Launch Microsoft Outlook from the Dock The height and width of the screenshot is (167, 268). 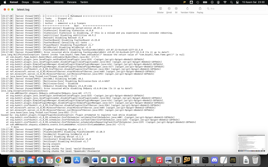tap(123, 160)
